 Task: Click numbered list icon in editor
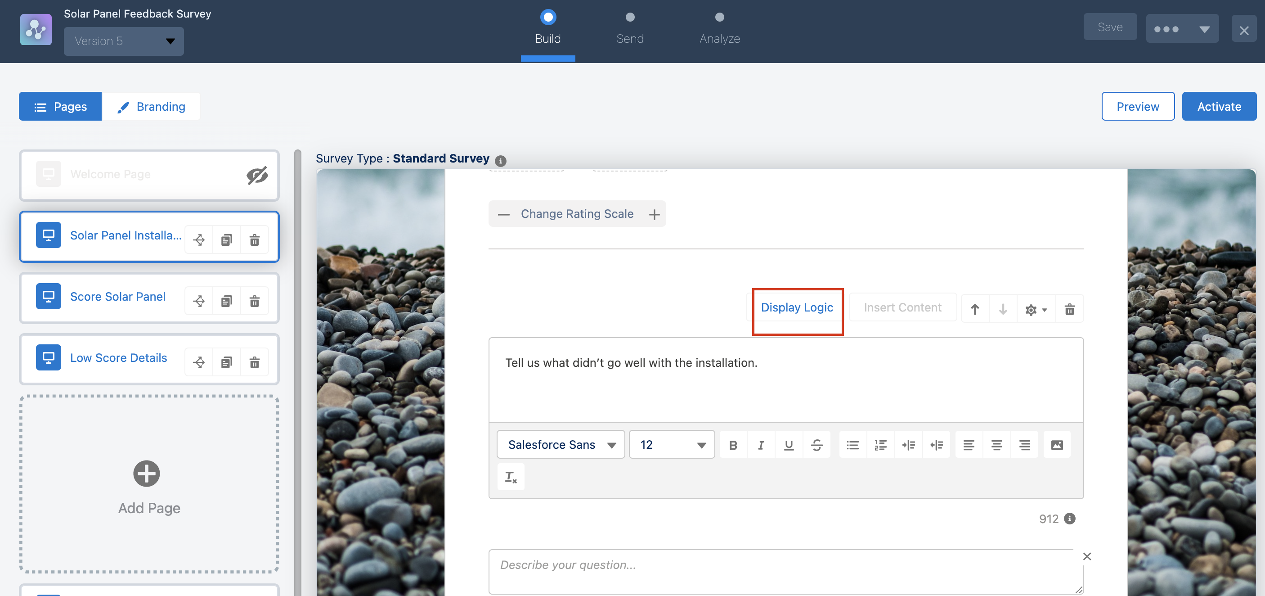pyautogui.click(x=880, y=445)
